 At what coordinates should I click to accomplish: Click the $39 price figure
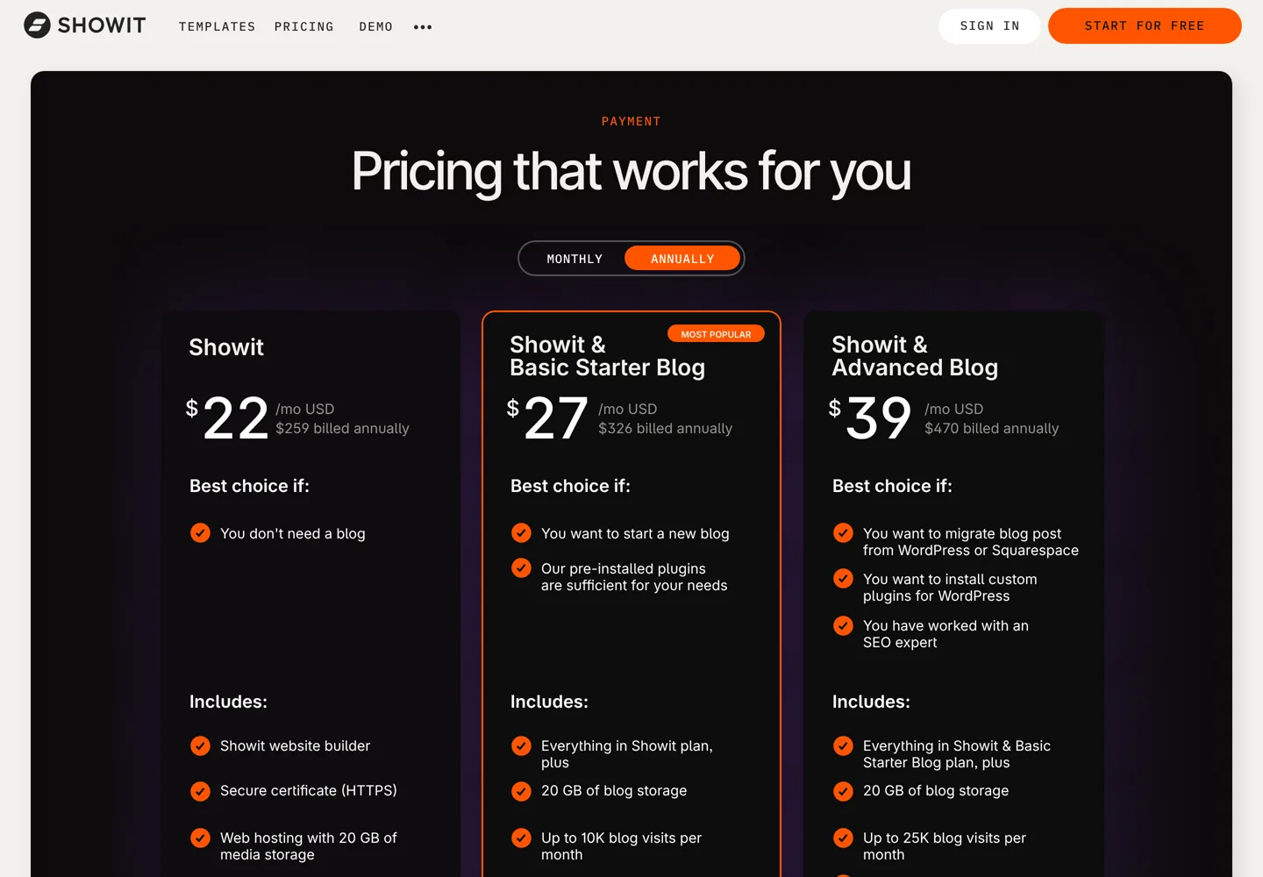click(870, 417)
